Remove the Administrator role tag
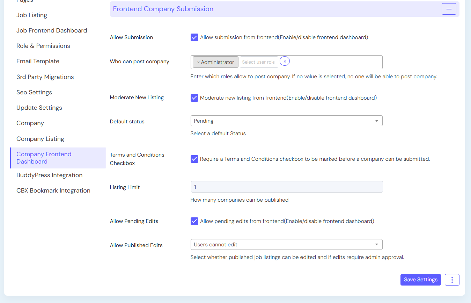This screenshot has width=471, height=303. (198, 62)
